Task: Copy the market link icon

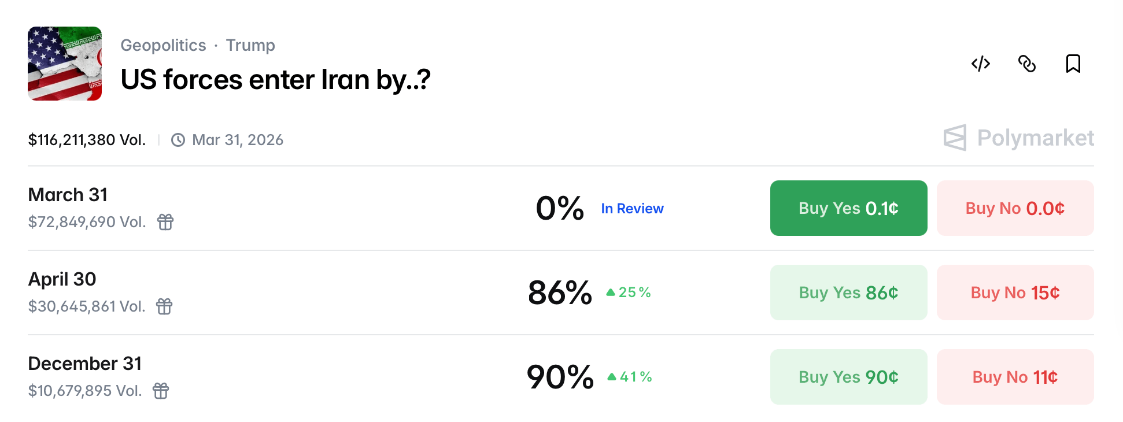Action: (1027, 64)
